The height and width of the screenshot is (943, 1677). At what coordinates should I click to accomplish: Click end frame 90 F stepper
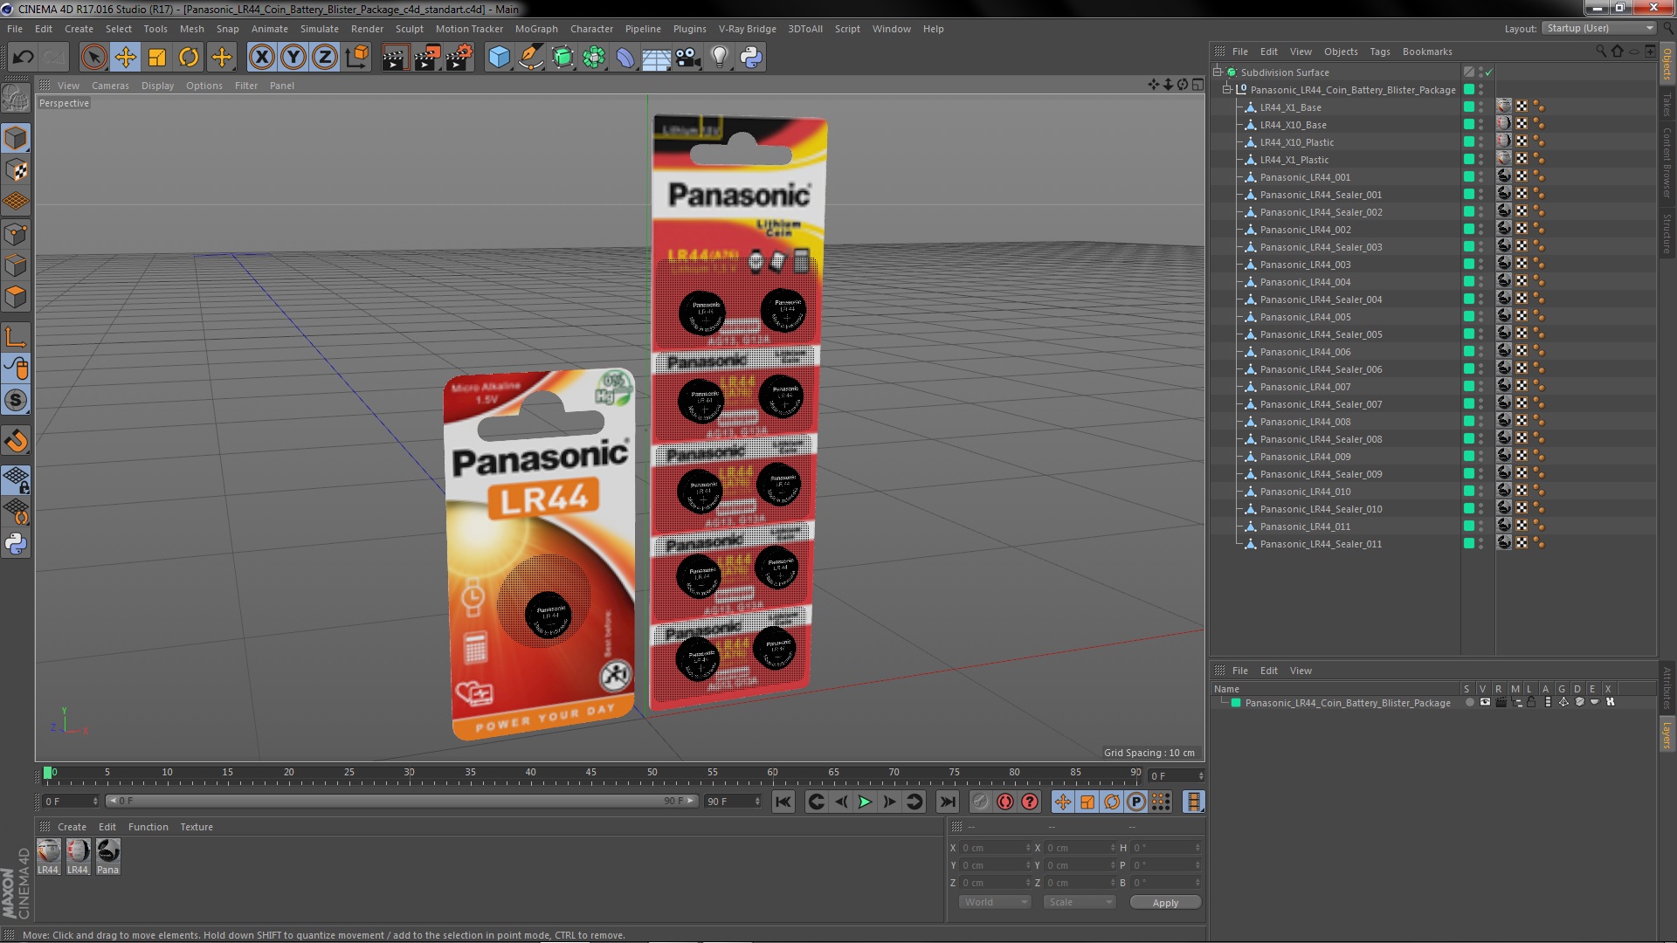757,802
